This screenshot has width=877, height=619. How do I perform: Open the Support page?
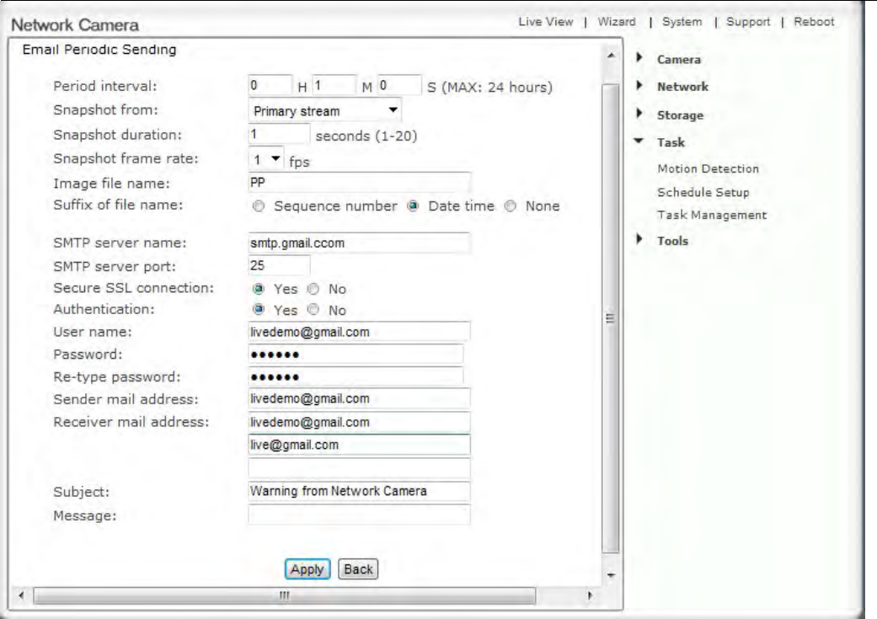pyautogui.click(x=748, y=22)
